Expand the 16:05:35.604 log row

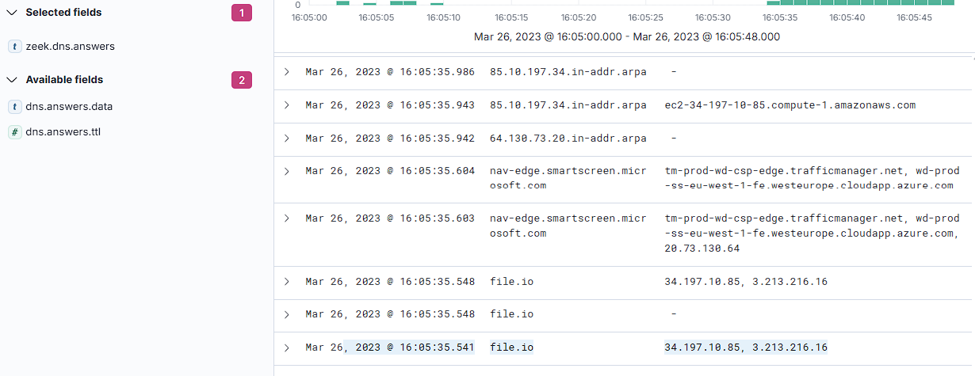pos(287,171)
